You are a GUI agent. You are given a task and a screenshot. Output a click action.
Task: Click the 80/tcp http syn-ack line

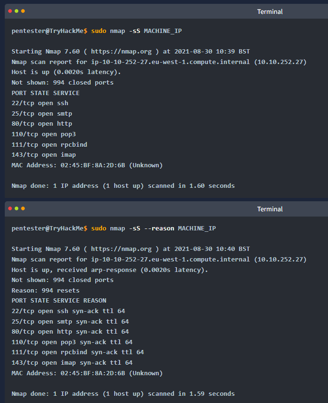pos(70,332)
